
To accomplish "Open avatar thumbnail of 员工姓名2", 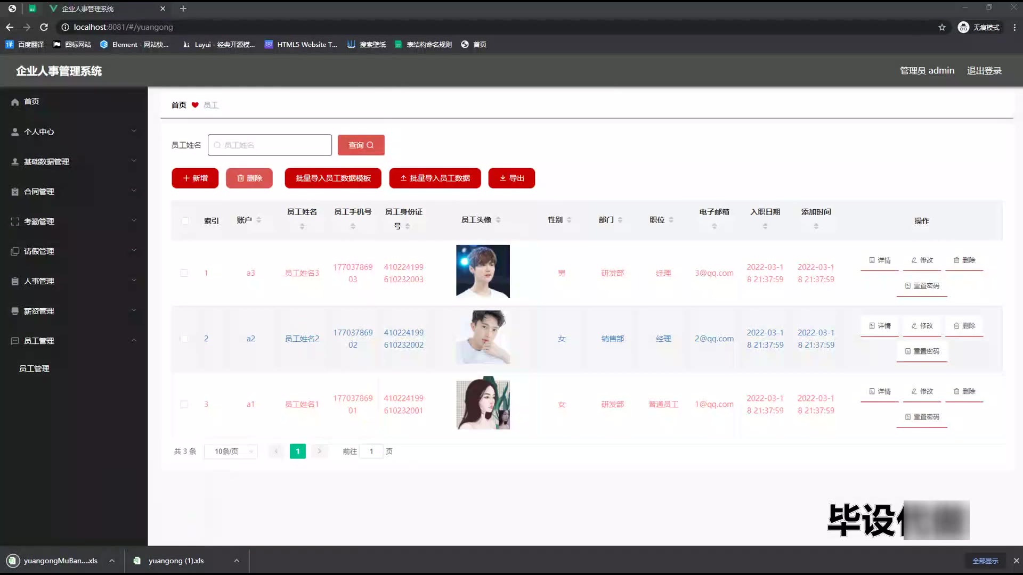I will tap(483, 337).
